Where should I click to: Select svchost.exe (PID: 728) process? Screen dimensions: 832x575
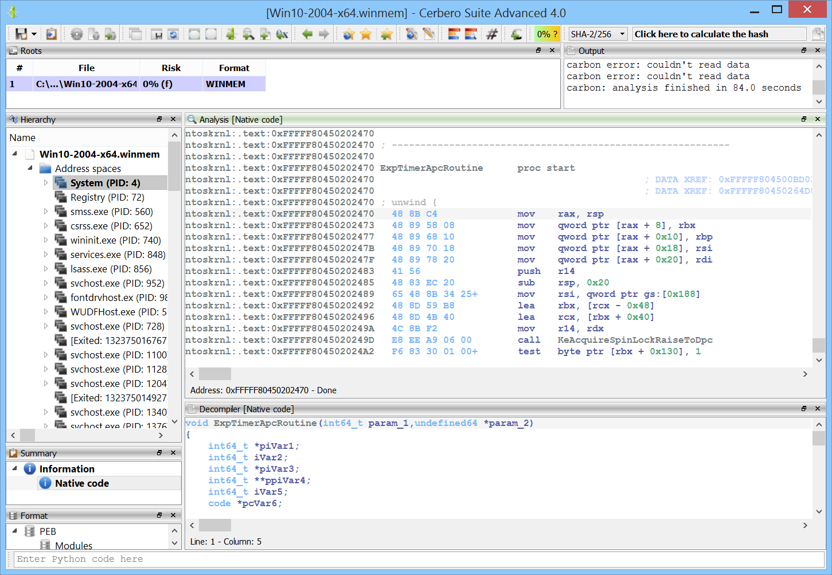point(118,326)
